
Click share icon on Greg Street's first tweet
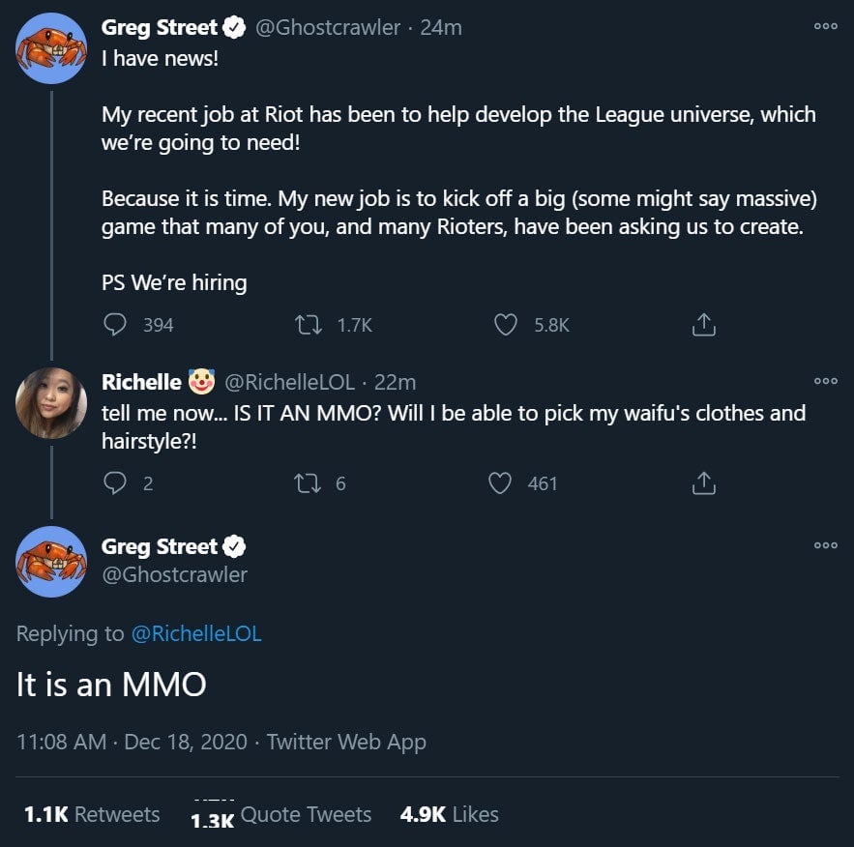coord(704,325)
